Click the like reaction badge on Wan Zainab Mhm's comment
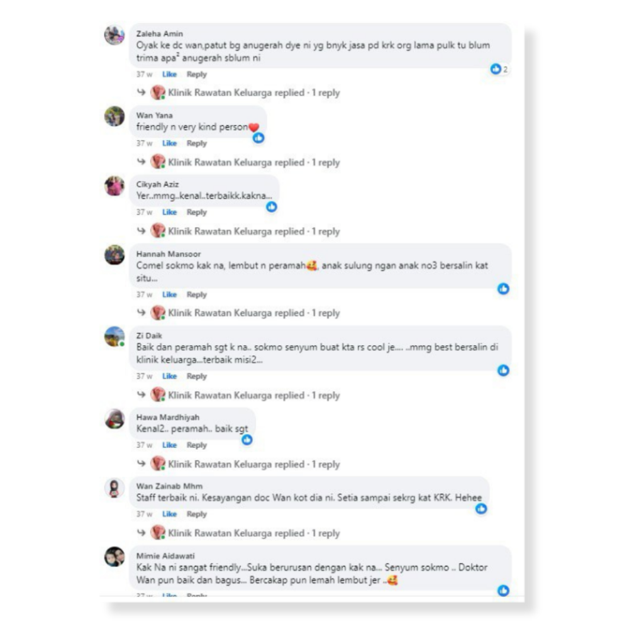Screen dimensions: 644x644 pyautogui.click(x=481, y=509)
